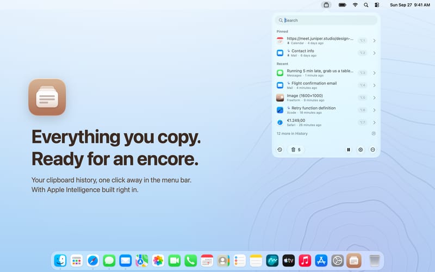435x272 pixels.
Task: Click the Messages icon beside Running 5 min late
Action: 280,73
